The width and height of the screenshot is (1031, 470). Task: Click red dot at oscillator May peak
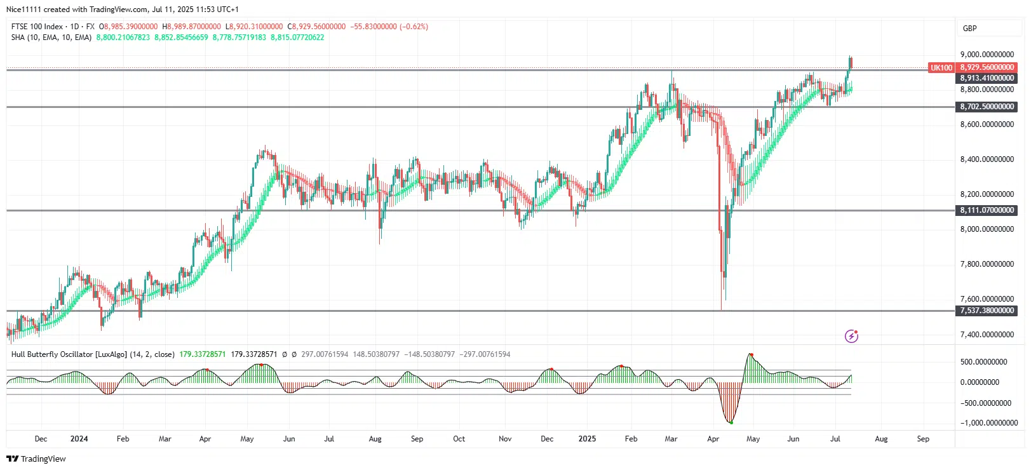tap(751, 354)
